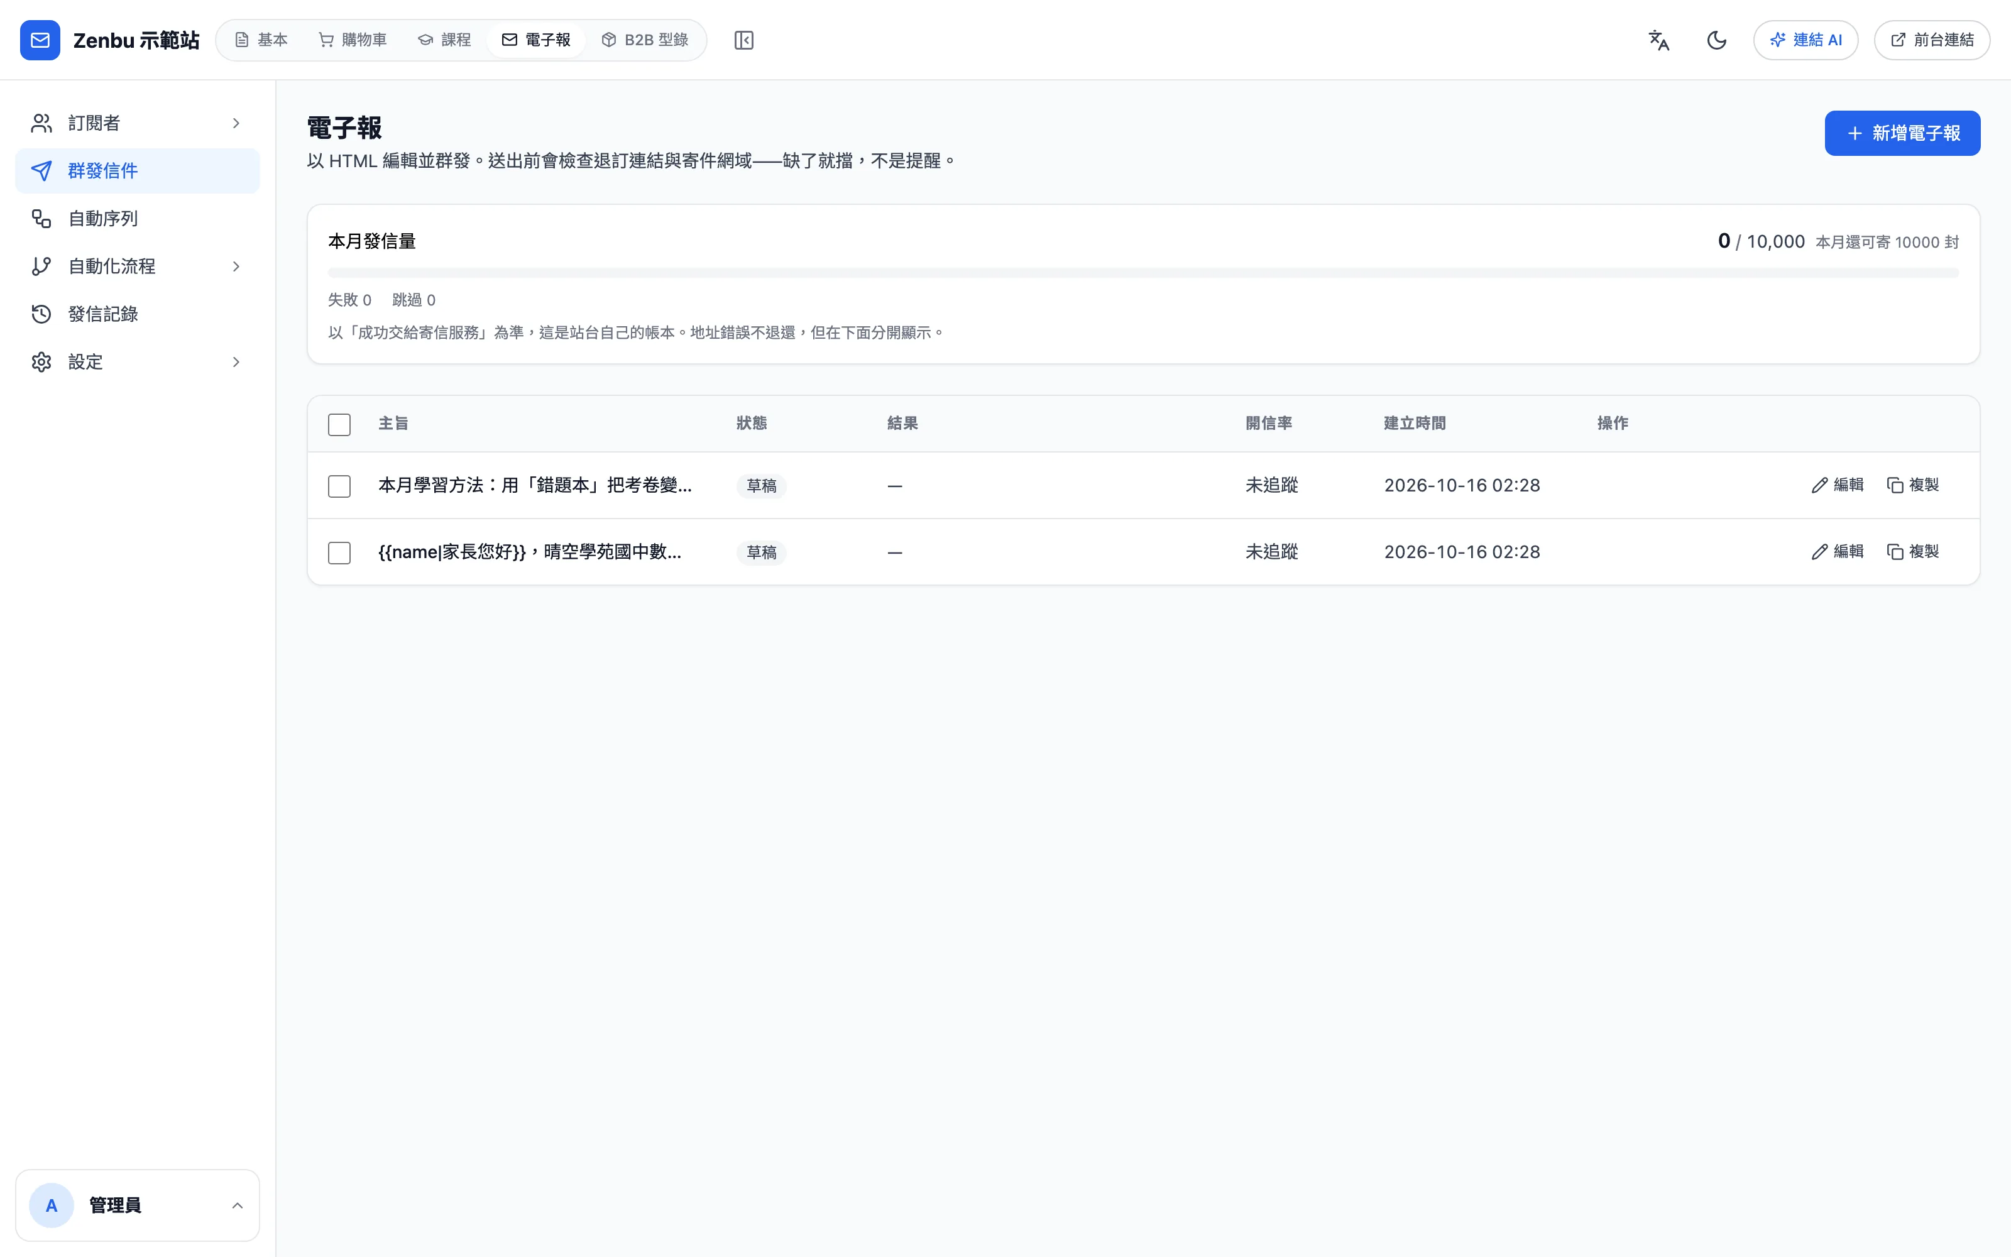Viewport: 2011px width, 1257px height.
Task: Click the Zenbu 示範站 site title
Action: (136, 40)
